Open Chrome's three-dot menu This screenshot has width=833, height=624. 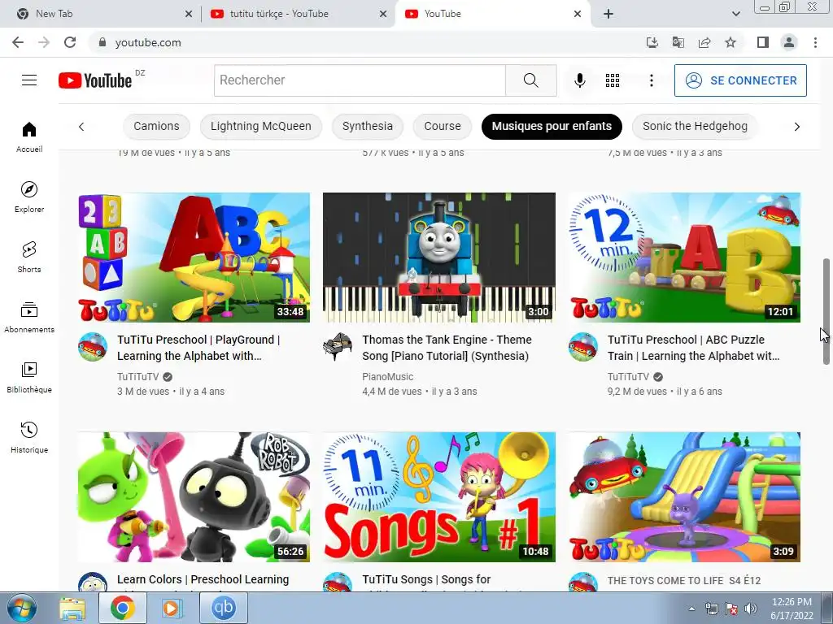click(x=815, y=42)
